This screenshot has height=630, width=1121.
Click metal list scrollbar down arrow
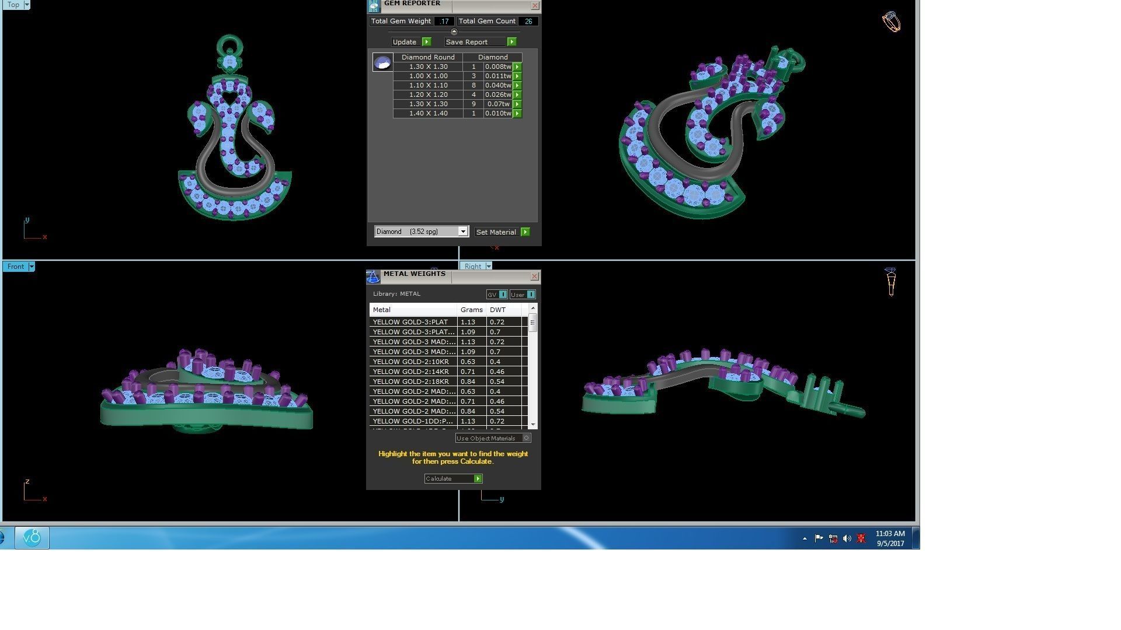click(x=532, y=425)
